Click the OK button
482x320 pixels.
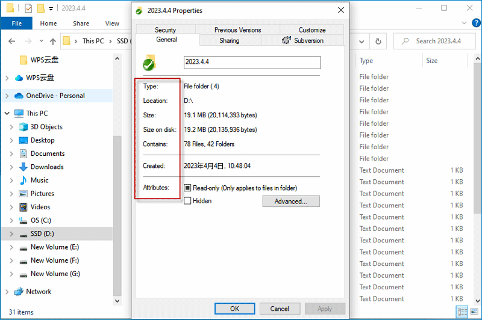pos(234,309)
